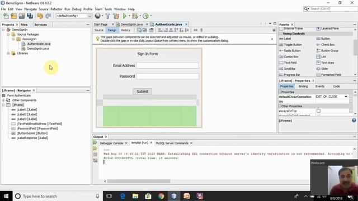The width and height of the screenshot is (358, 201).
Task: Click the globe browser icon in toolbar
Action: pyautogui.click(x=98, y=16)
